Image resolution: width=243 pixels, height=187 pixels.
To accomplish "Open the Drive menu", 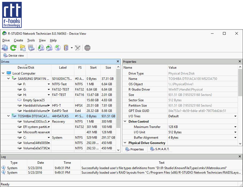I will [x=6, y=40].
